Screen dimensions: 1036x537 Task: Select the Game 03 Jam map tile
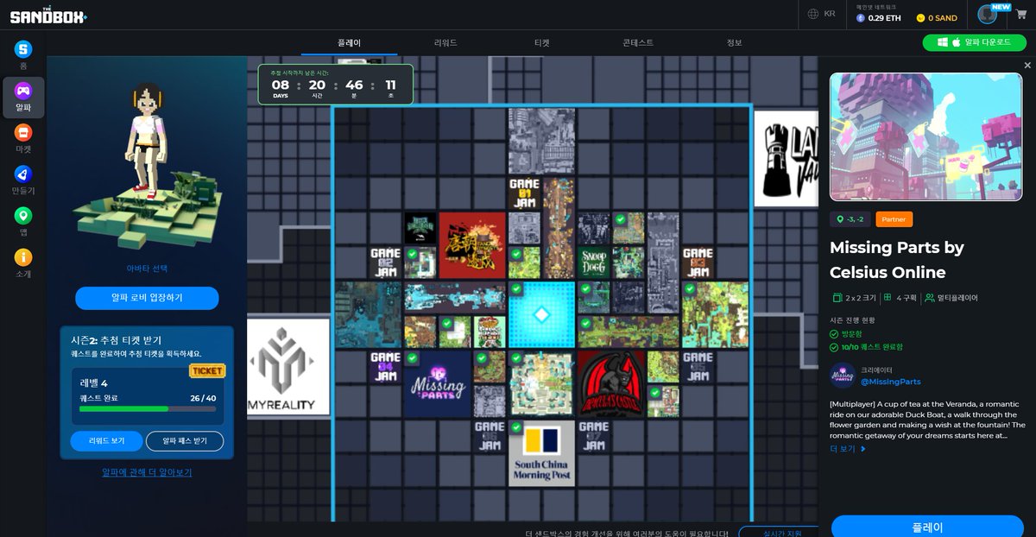(698, 262)
